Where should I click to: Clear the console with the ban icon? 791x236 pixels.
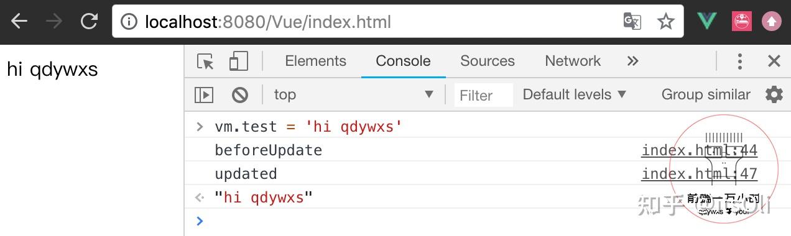(x=239, y=95)
